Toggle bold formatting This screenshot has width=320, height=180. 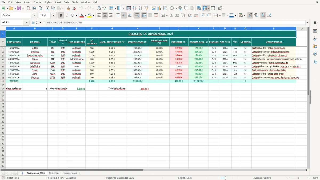pos(61,15)
